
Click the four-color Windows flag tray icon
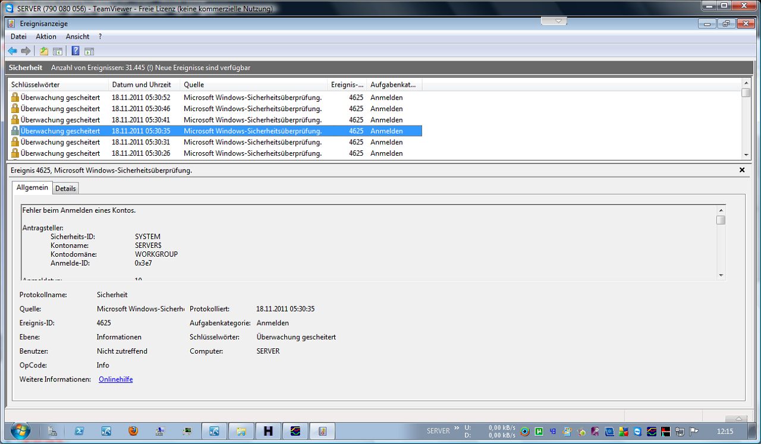click(x=624, y=432)
